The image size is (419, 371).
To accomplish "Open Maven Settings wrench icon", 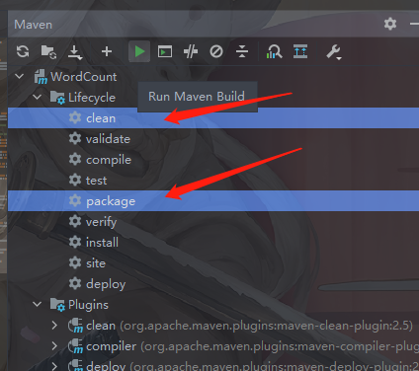I will click(334, 52).
